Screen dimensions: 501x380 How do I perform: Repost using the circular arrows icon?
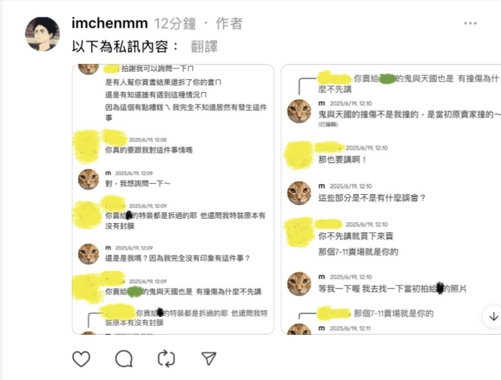tap(166, 359)
